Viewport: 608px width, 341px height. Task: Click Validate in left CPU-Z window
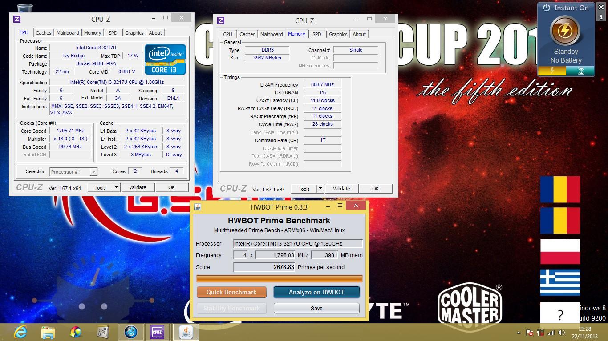click(138, 187)
